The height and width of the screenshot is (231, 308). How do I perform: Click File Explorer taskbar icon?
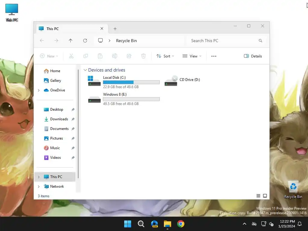point(168,224)
